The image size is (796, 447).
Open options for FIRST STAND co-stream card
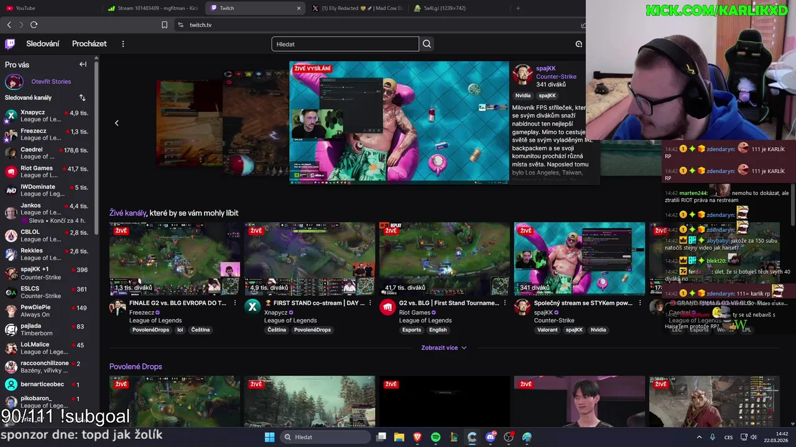[370, 303]
